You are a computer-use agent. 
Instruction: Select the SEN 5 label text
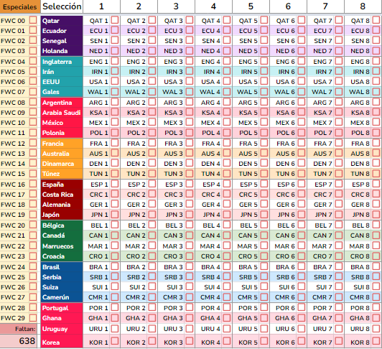[248, 41]
